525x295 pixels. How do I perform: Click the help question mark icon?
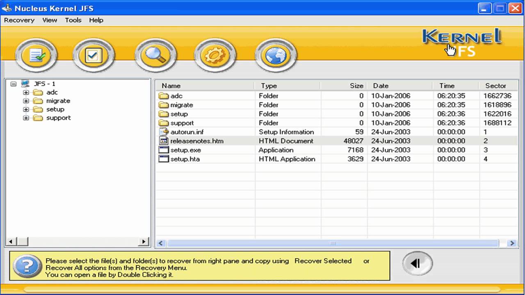pyautogui.click(x=27, y=266)
